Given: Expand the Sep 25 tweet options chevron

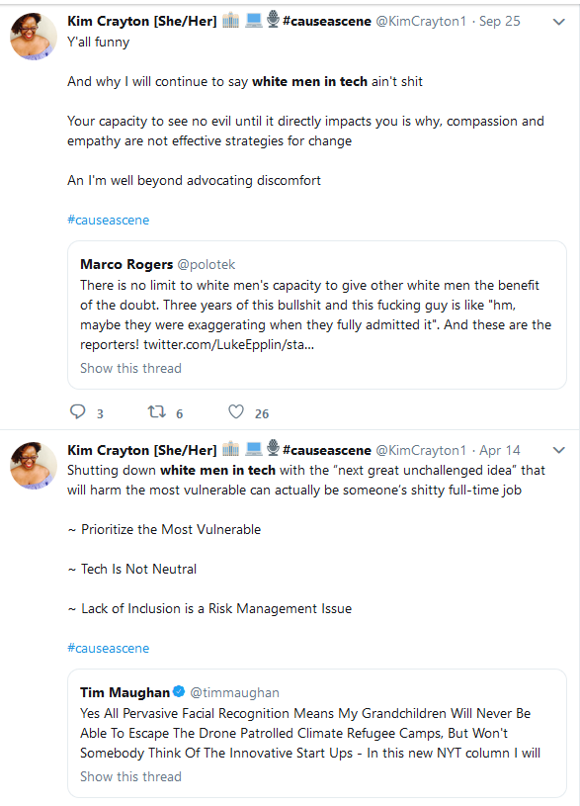Looking at the screenshot, I should coord(559,22).
